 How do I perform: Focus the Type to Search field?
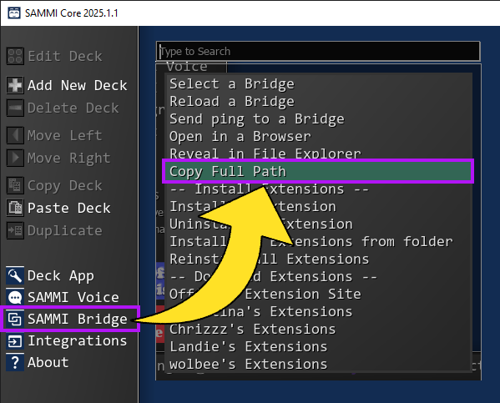tap(318, 51)
